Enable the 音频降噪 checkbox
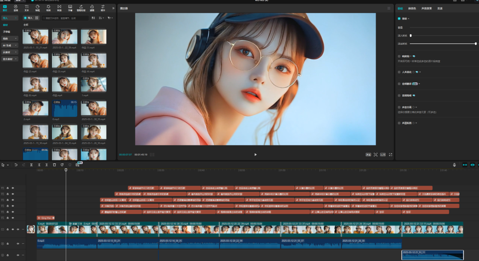The height and width of the screenshot is (261, 479). pos(399,96)
